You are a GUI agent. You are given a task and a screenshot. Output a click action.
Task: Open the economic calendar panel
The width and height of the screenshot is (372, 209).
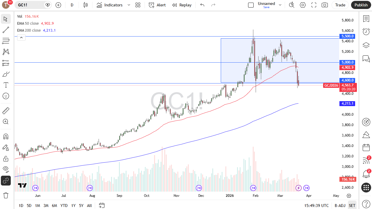coord(366,148)
